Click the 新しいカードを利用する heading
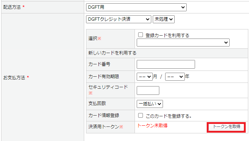249x141 pixels. point(112,53)
